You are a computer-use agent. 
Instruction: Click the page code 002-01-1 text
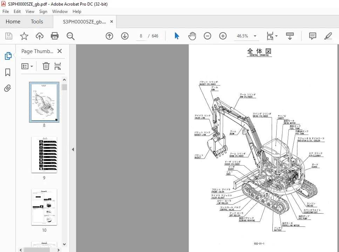click(259, 244)
